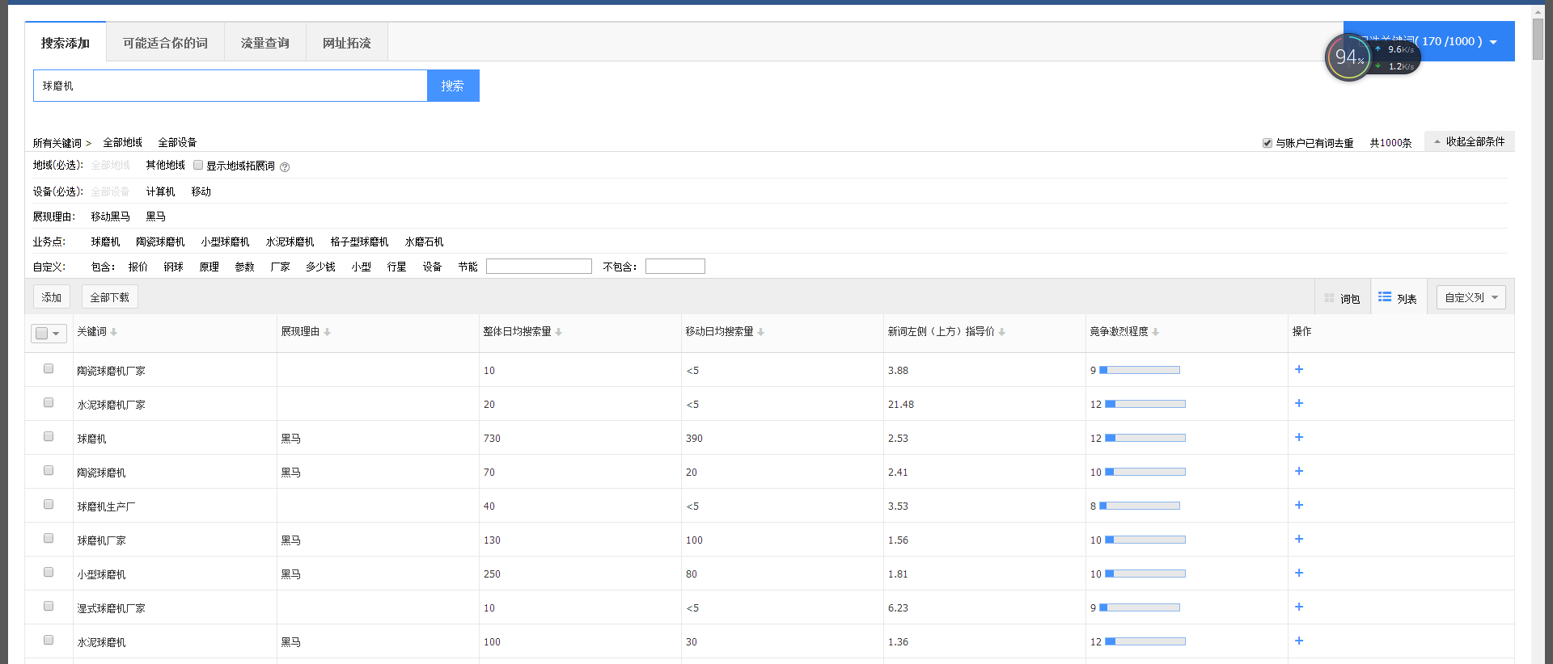Switch to 列表 list view
The width and height of the screenshot is (1553, 664).
pos(1398,298)
